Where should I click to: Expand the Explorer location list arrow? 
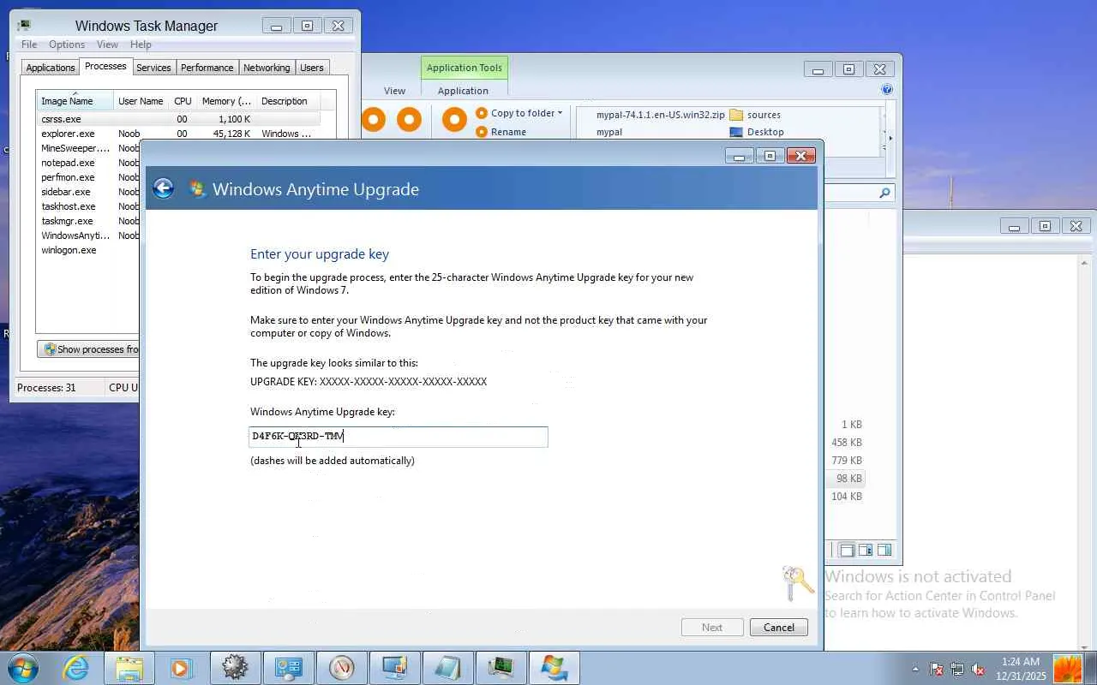point(890,138)
